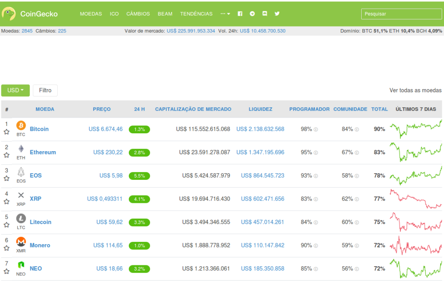The height and width of the screenshot is (281, 444).
Task: Expand the more options ellipsis menu
Action: point(225,13)
